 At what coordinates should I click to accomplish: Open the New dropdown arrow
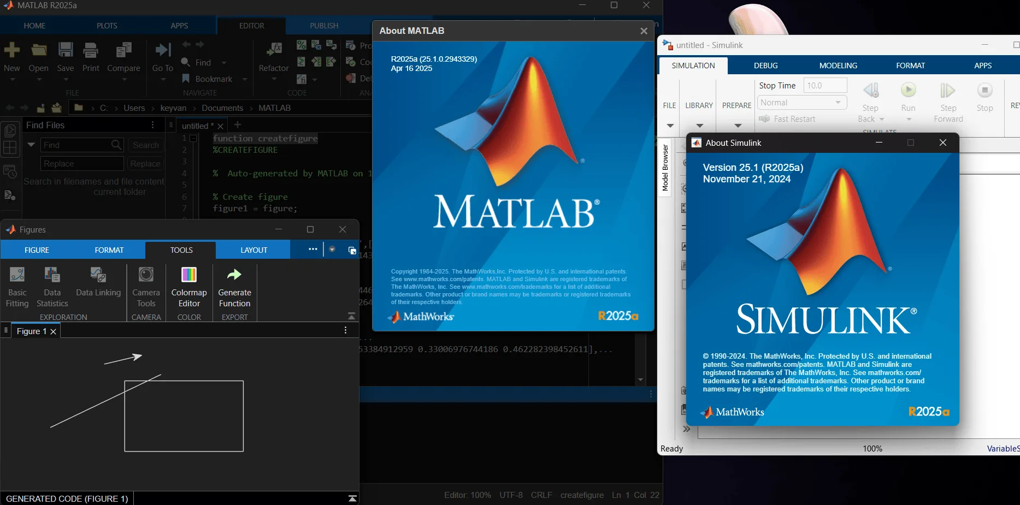pyautogui.click(x=12, y=80)
